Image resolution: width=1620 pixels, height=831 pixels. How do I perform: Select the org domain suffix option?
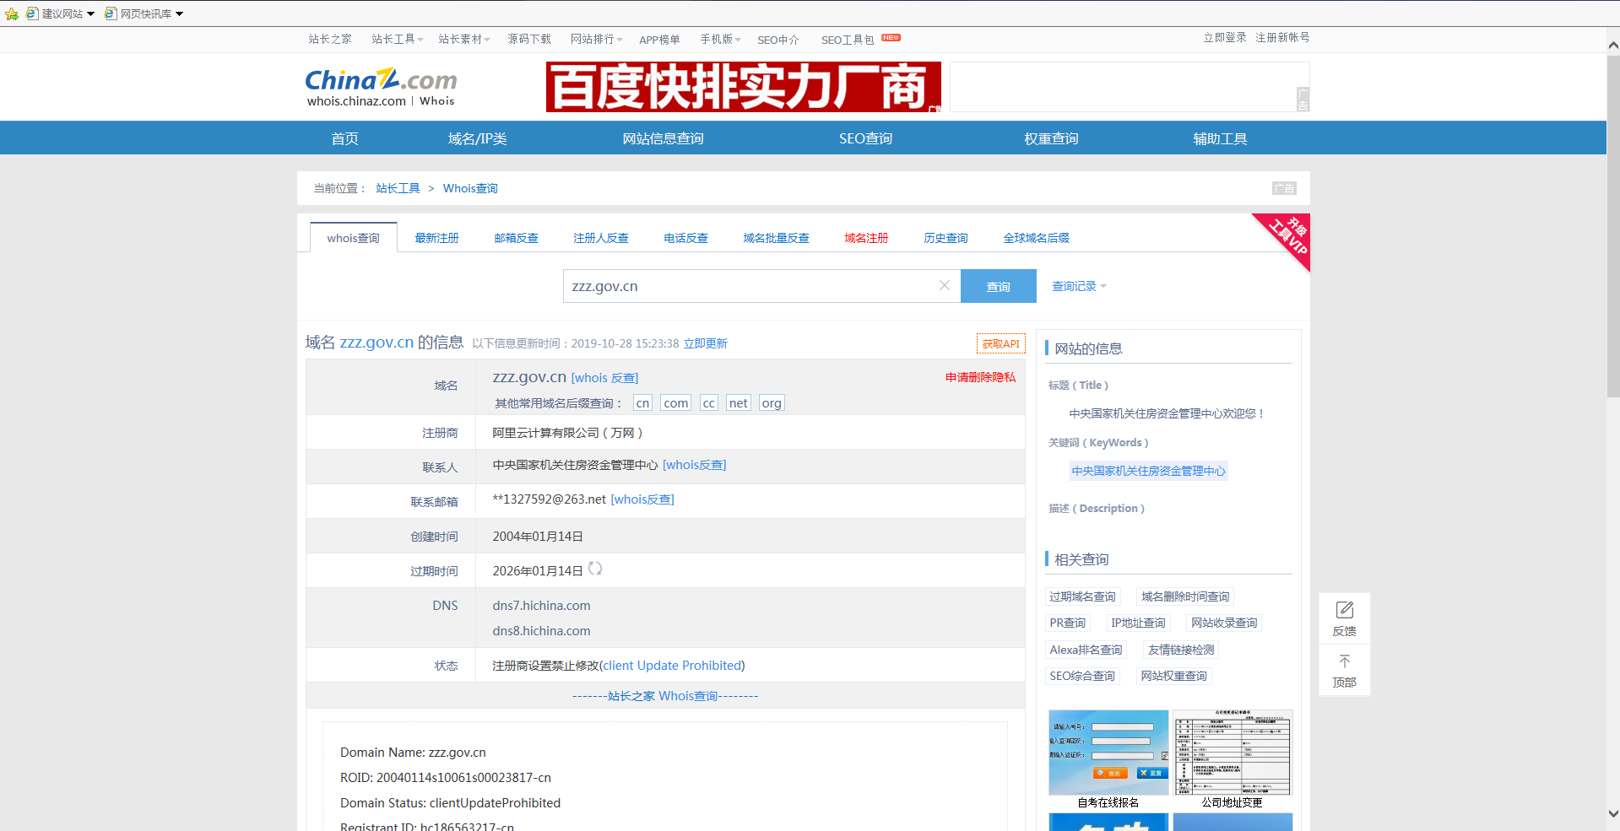click(772, 403)
